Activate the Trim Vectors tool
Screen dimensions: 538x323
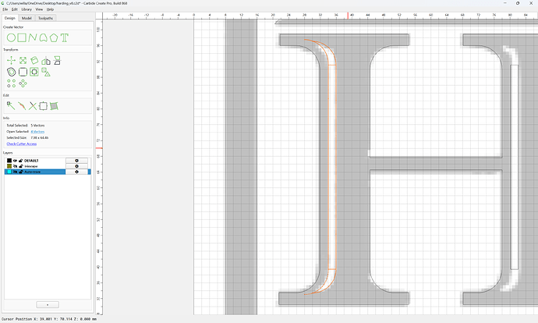[x=33, y=106]
